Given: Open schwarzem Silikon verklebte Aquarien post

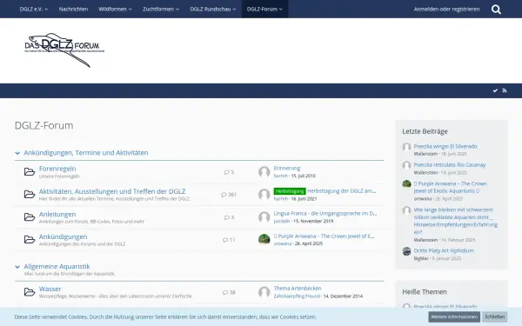Looking at the screenshot, I should (455, 221).
